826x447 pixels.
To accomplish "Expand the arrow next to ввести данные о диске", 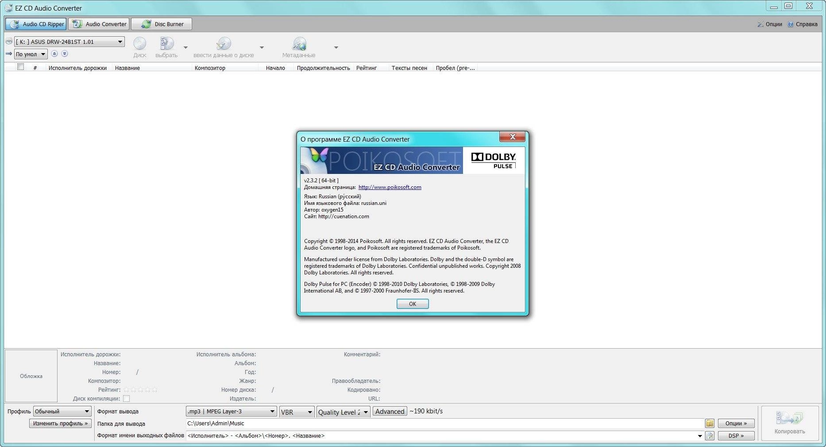I will 262,47.
